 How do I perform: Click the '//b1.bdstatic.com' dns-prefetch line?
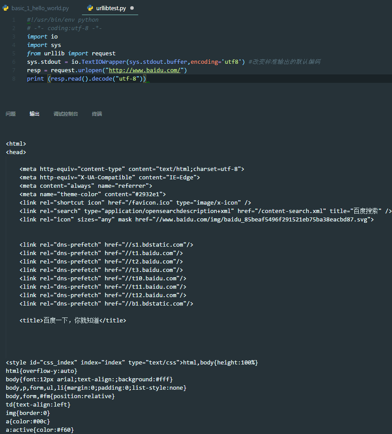pos(106,304)
